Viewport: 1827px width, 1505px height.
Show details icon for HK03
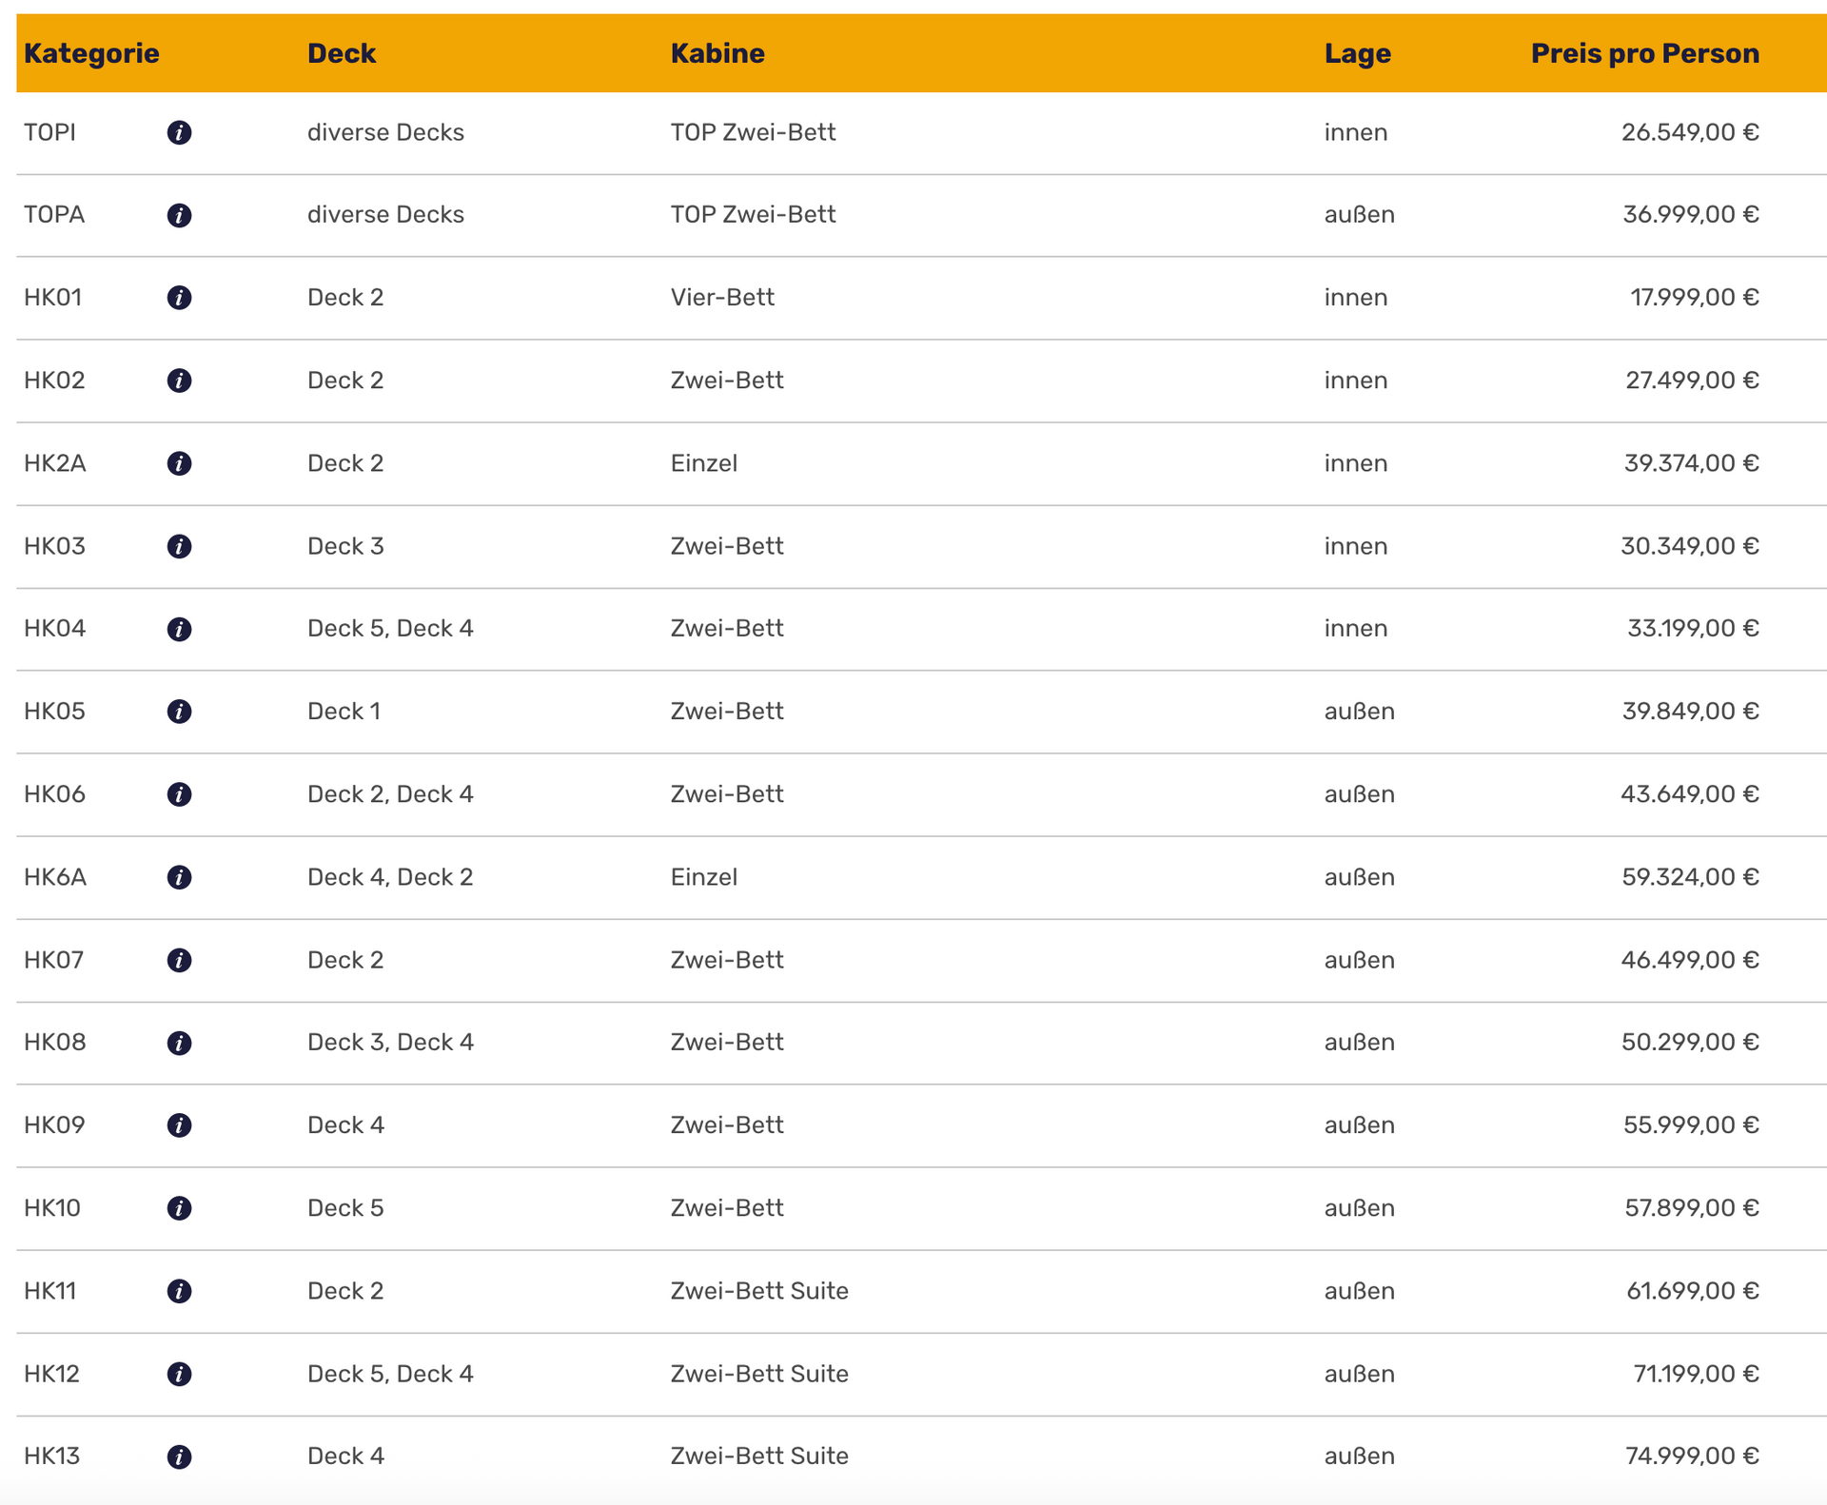click(179, 546)
